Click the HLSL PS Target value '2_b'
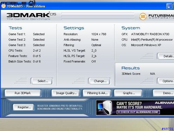Viewport: 174px width, 131px height. click(x=94, y=56)
